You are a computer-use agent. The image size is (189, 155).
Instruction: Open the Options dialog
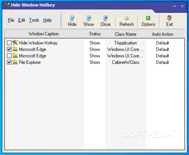(148, 21)
